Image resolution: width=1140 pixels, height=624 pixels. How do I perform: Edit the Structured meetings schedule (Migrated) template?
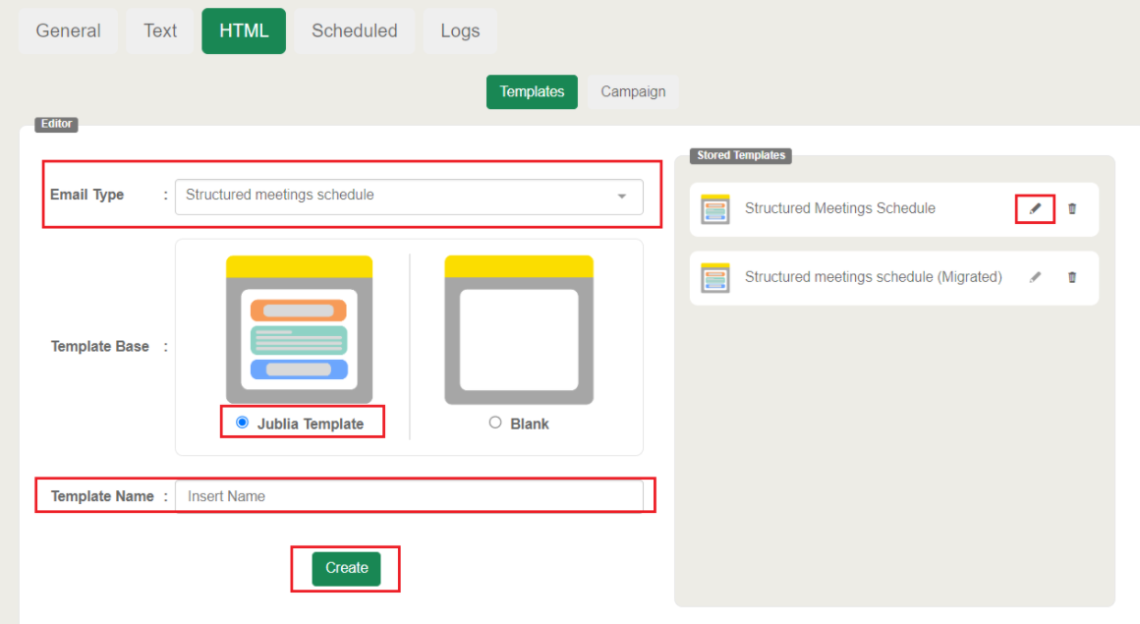1035,277
